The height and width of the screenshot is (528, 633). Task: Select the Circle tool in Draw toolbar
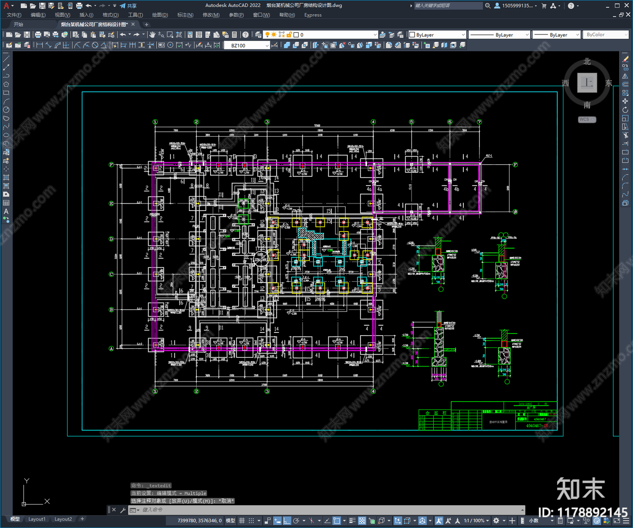tap(6, 110)
